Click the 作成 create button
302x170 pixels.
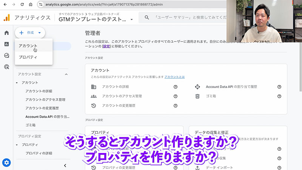(x=30, y=32)
